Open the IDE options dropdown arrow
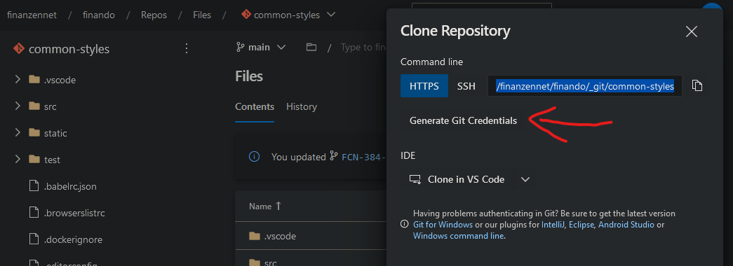Screen dimensions: 733x266 525,179
